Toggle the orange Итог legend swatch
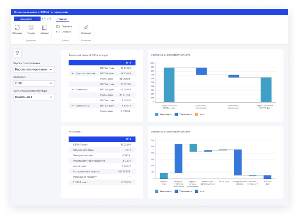Image resolution: width=299 pixels, height=219 pixels. tap(197, 114)
